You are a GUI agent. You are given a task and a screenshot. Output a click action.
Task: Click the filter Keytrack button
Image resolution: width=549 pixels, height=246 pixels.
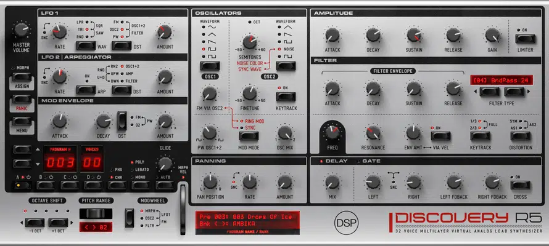point(481,136)
